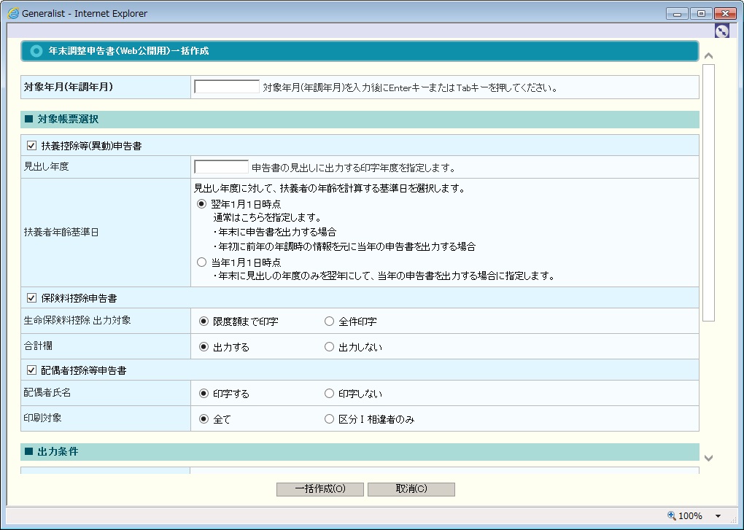This screenshot has width=744, height=530.
Task: Click the magnifier zoom icon in status bar
Action: [672, 515]
